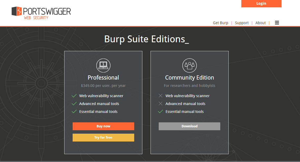Screen dimensions: 300x162
Task: Click Professional's Web vulnerability scanner checkmark
Action: pyautogui.click(x=74, y=96)
